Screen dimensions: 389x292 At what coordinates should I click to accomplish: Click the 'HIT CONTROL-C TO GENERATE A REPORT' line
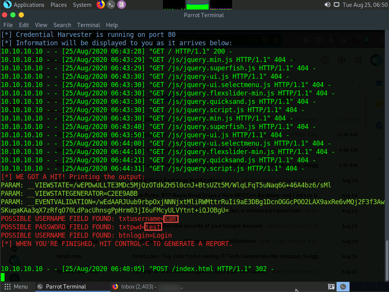point(117,244)
